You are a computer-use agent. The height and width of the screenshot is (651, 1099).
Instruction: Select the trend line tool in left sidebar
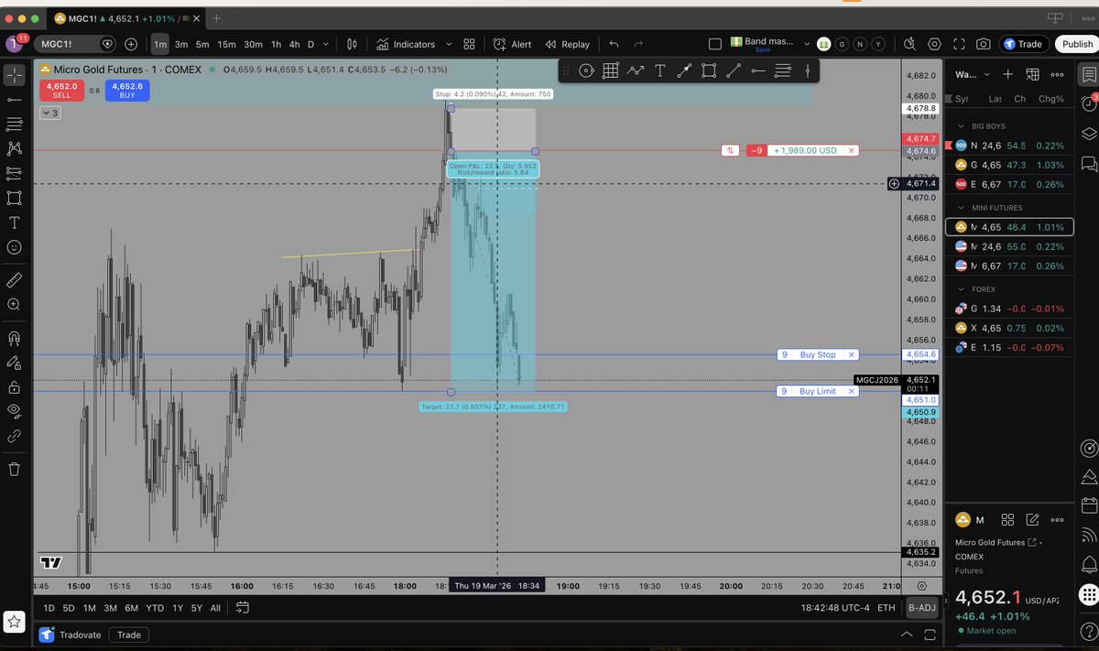tap(14, 99)
